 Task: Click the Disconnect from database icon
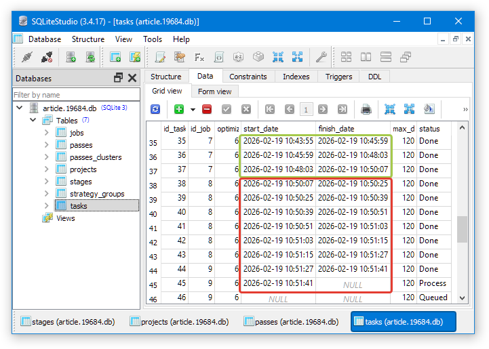[47, 58]
